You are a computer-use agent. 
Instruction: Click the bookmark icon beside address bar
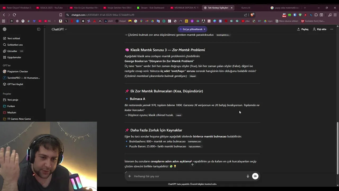pyautogui.click(x=61, y=15)
